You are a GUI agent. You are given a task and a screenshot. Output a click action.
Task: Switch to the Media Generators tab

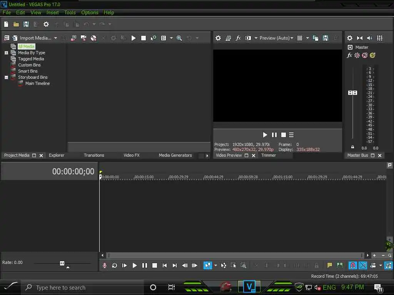[x=175, y=155]
